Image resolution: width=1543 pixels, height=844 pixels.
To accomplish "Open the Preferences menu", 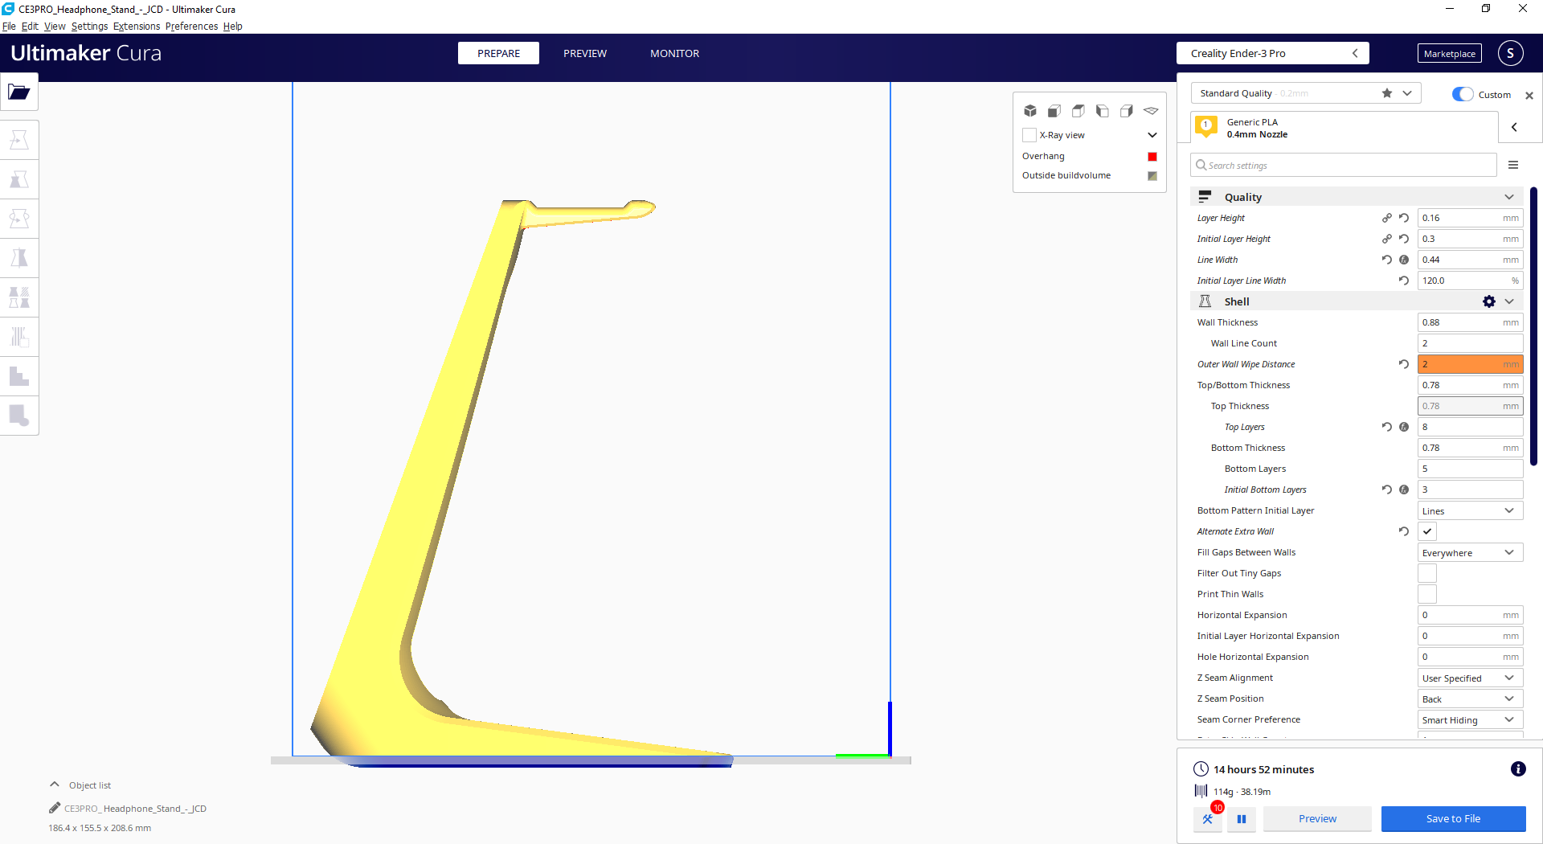I will coord(191,26).
